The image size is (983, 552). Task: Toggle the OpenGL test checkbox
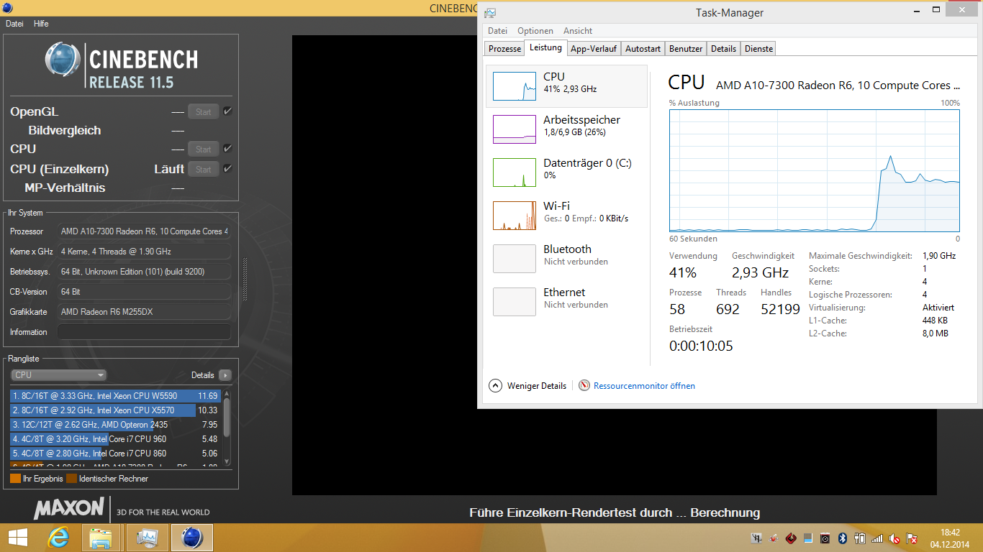(x=227, y=111)
